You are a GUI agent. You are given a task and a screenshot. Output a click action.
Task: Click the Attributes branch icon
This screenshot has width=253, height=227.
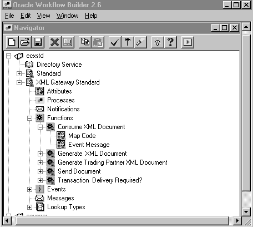pos(40,91)
